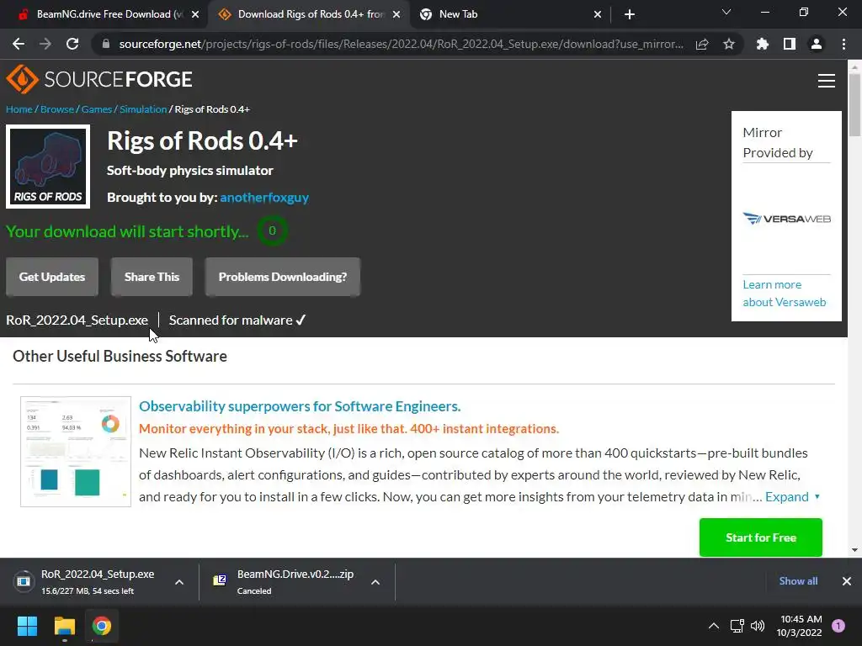Expand options for RoR_2022.04_Setup.exe download
Screen dimensions: 862x646
(179, 582)
